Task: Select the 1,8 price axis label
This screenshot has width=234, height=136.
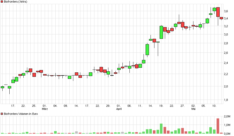Action: click(226, 100)
